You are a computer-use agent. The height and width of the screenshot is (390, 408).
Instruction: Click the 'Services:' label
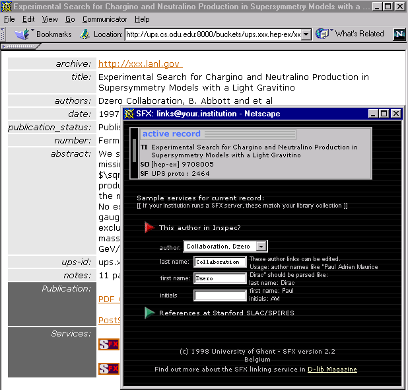(x=71, y=333)
